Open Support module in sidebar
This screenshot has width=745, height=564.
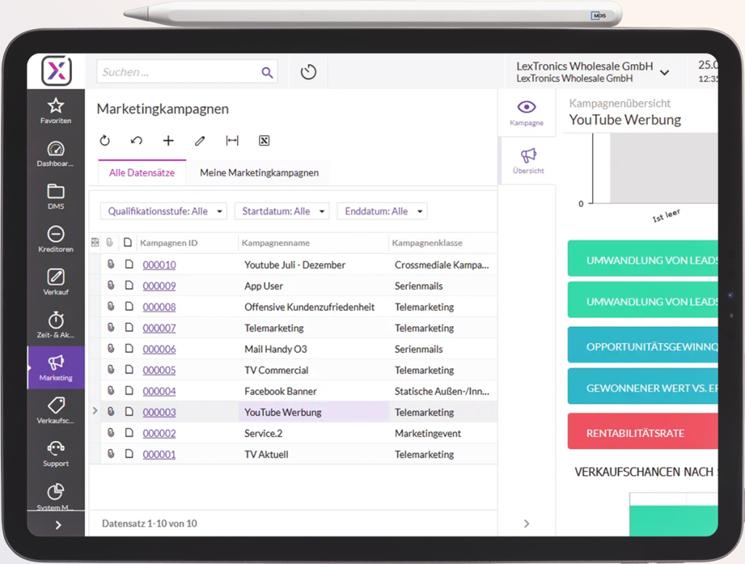point(56,453)
